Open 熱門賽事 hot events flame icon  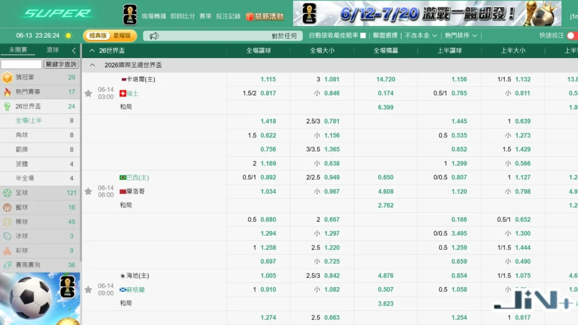[7, 92]
